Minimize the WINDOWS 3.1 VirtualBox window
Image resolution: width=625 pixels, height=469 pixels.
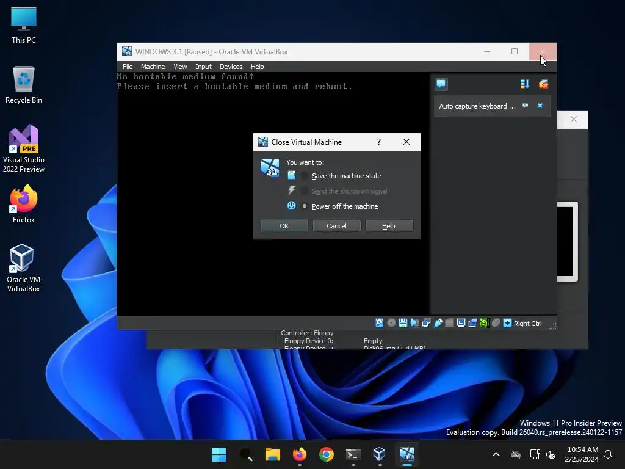(x=487, y=51)
